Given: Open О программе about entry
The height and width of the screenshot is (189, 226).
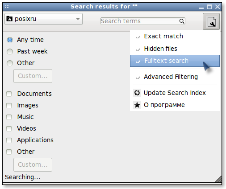Looking at the screenshot, I should (175, 105).
